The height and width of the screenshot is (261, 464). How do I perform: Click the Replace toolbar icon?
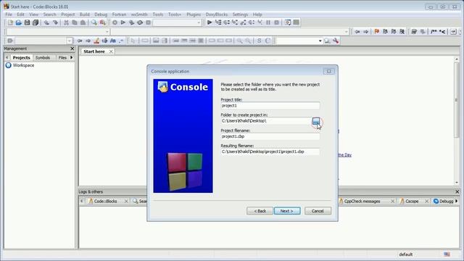pos(102,22)
